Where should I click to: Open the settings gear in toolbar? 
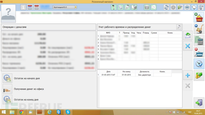pos(173,7)
